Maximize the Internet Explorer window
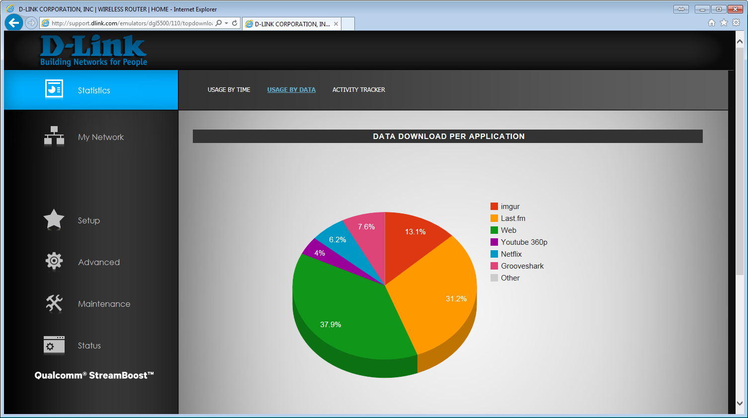748x418 pixels. [719, 9]
